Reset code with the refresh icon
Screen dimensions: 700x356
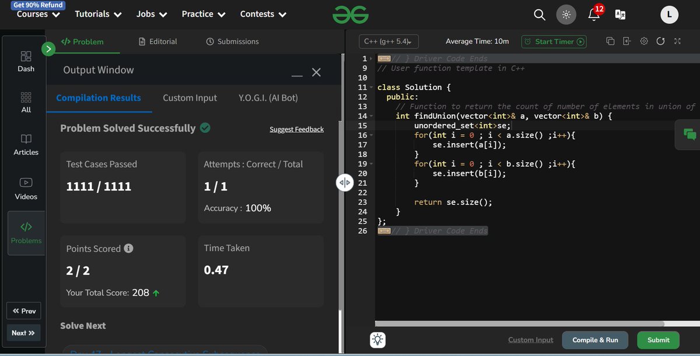660,41
